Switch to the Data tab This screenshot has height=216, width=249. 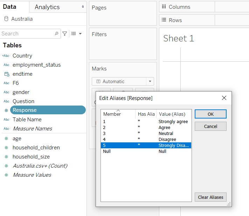pyautogui.click(x=9, y=7)
